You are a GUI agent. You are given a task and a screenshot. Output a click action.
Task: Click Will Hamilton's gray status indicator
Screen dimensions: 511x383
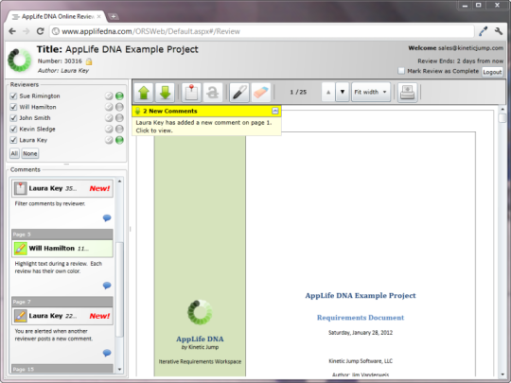[119, 107]
